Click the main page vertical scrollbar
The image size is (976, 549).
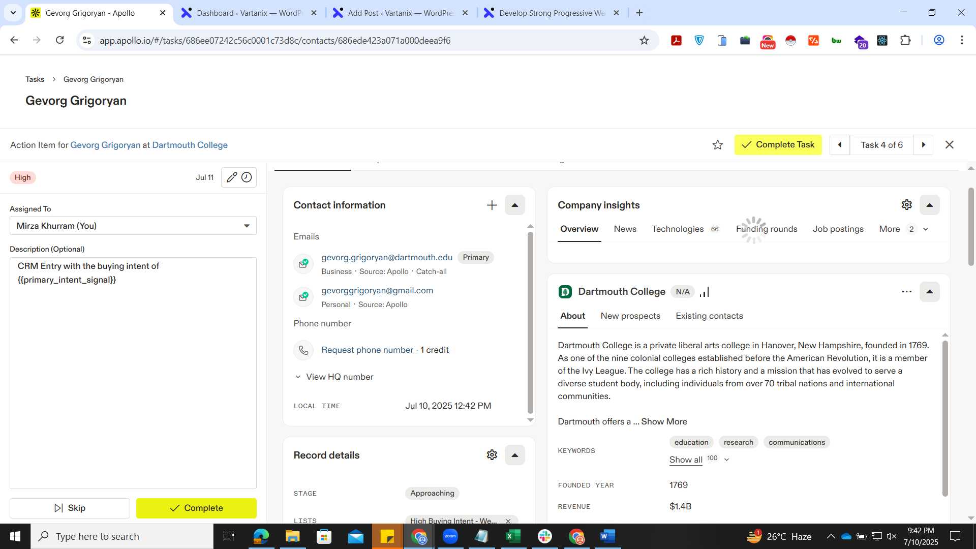click(x=970, y=226)
